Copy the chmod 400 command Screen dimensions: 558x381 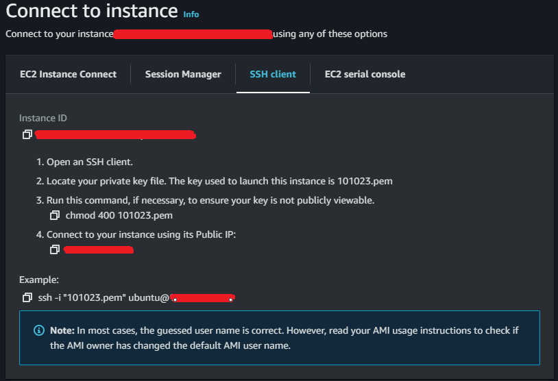(x=55, y=215)
